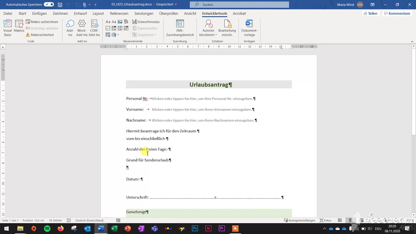This screenshot has width=416, height=234.
Task: Open Kommentare pane
Action: point(397,13)
